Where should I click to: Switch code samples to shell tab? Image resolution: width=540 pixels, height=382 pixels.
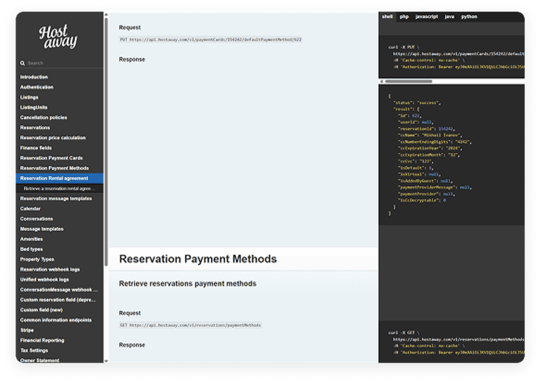(x=387, y=17)
